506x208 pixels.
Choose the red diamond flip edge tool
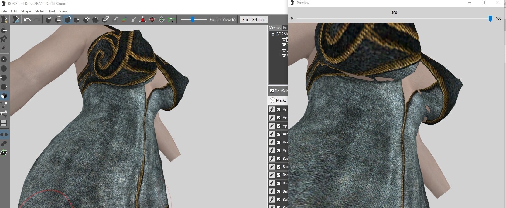click(152, 20)
